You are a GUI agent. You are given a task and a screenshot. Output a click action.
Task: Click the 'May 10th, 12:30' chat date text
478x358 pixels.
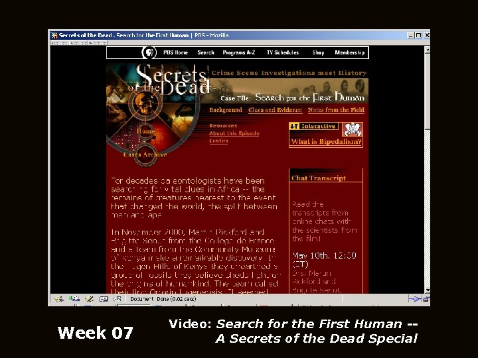[324, 260]
